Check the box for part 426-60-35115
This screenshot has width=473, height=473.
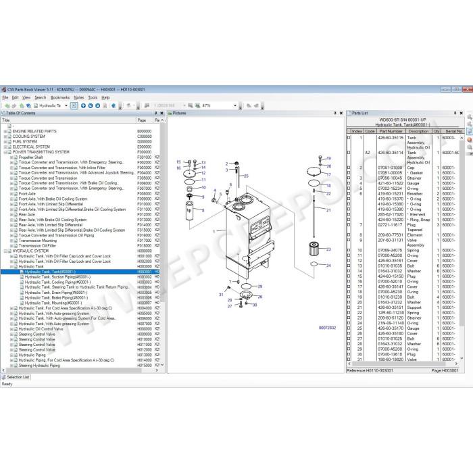pyautogui.click(x=349, y=138)
